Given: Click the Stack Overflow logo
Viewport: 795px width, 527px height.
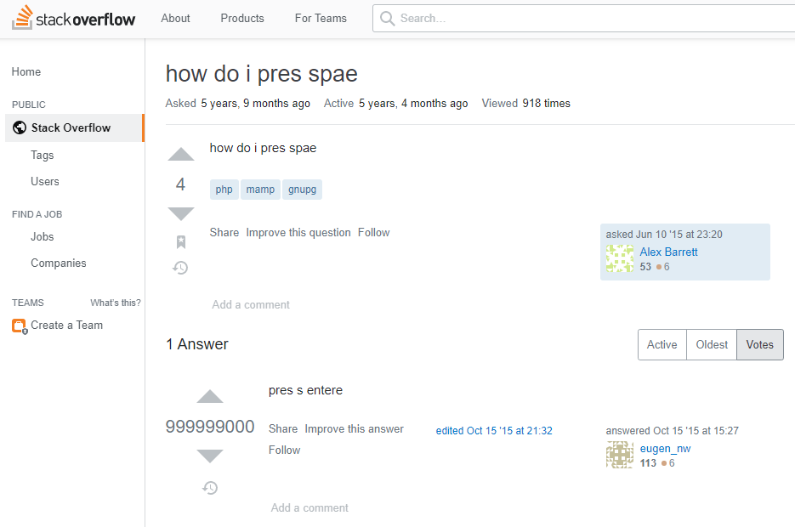Looking at the screenshot, I should point(73,18).
